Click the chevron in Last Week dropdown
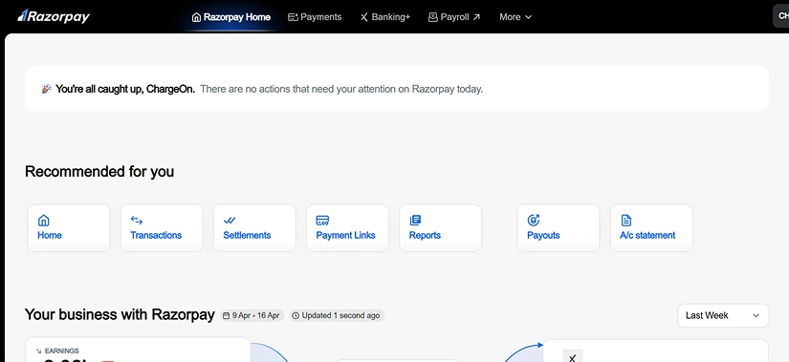 tap(756, 316)
